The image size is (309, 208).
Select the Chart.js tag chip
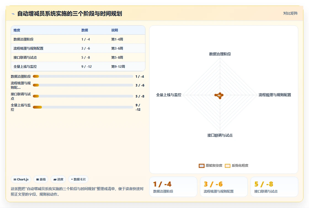pyautogui.click(x=21, y=179)
